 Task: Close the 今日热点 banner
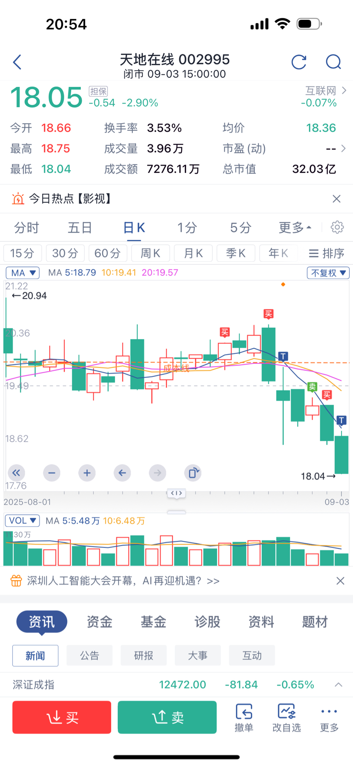[x=336, y=199]
